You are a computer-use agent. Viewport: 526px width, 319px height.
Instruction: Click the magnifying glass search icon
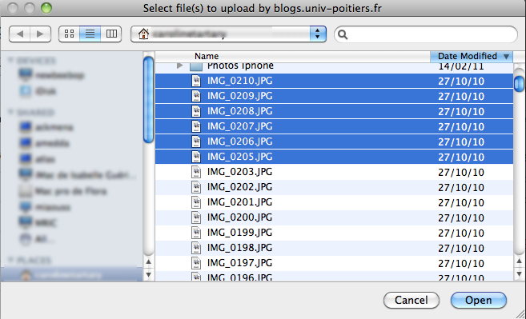click(x=343, y=34)
